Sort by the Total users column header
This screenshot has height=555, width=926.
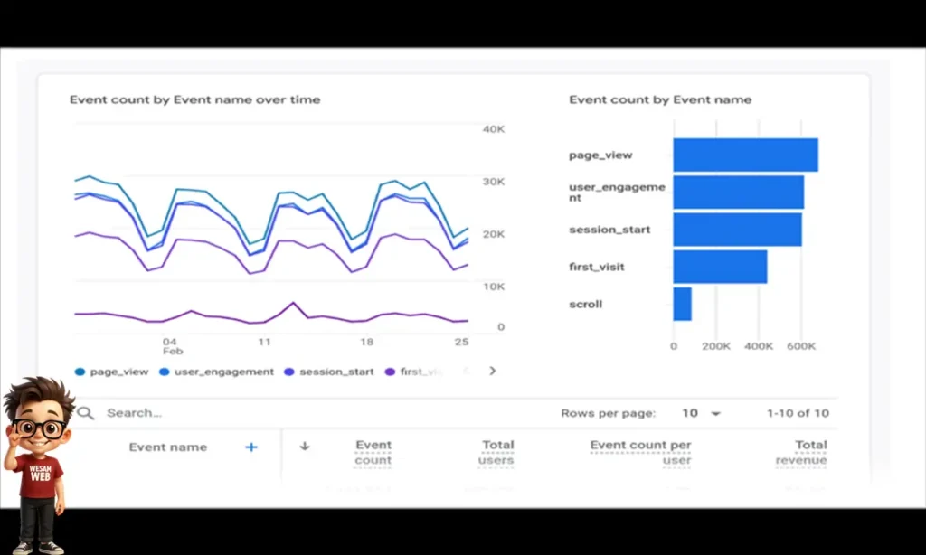point(496,452)
